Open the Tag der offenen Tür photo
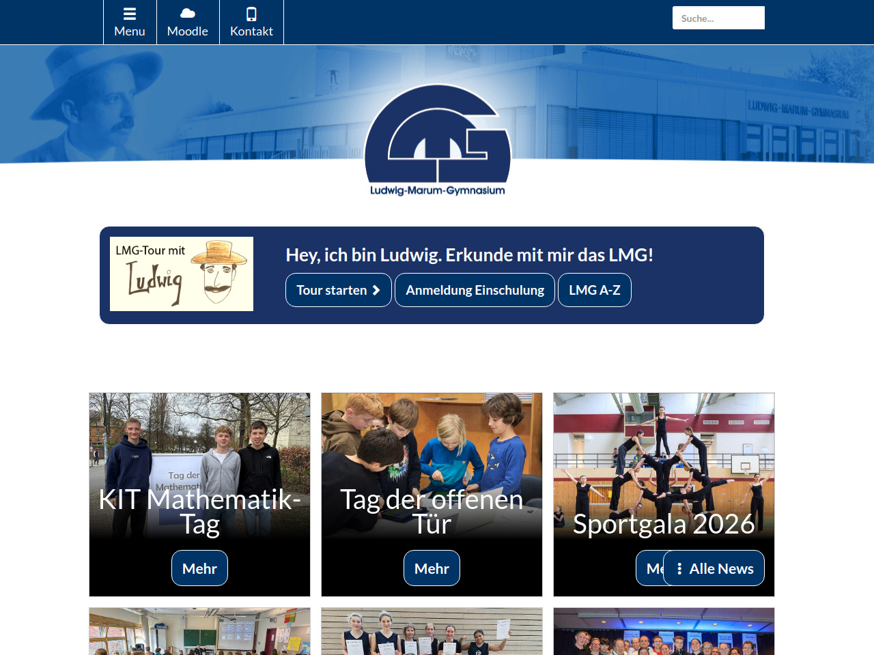The image size is (874, 655). 432,437
